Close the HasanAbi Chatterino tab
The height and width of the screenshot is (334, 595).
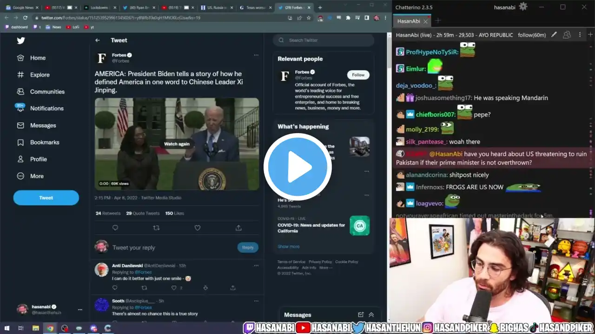(425, 21)
